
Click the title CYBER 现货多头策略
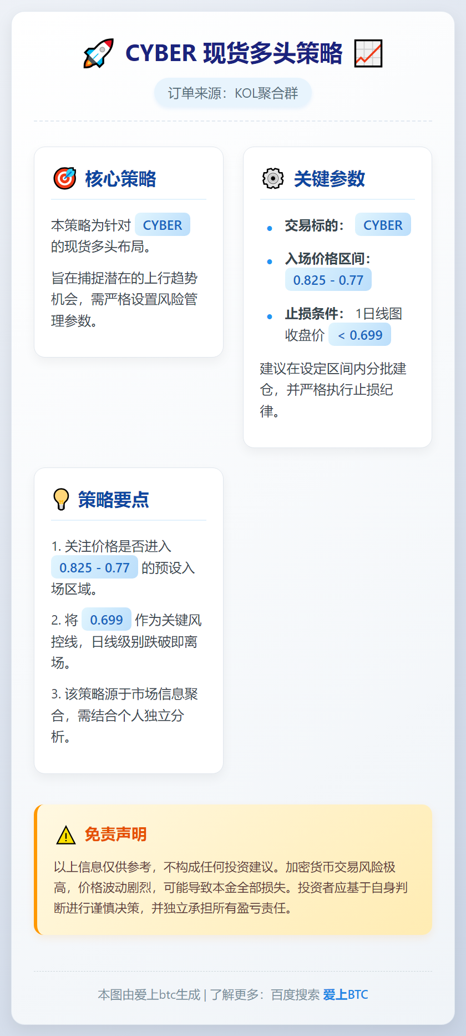(x=234, y=53)
